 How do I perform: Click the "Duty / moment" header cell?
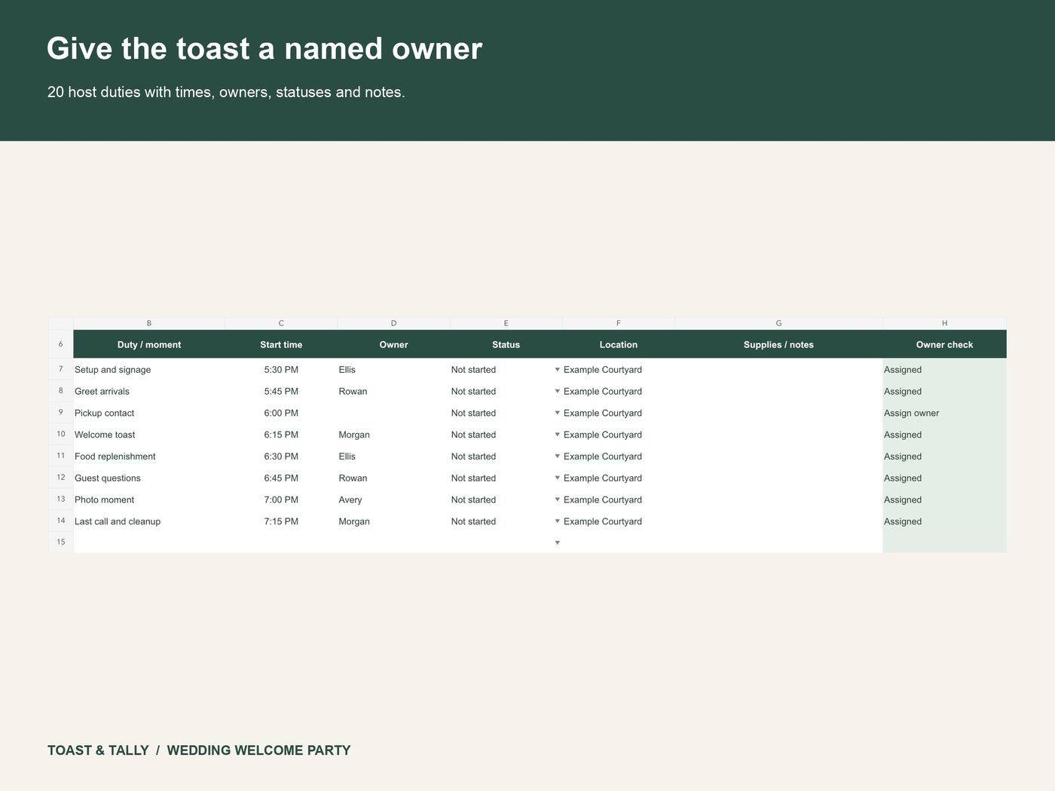pyautogui.click(x=149, y=344)
